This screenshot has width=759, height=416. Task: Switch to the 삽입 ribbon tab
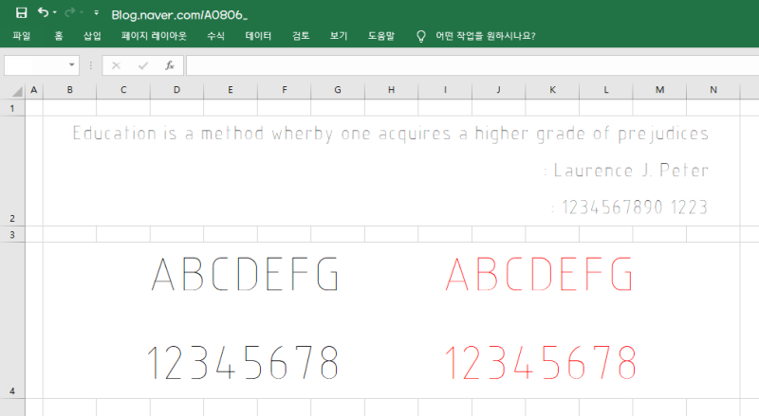tap(92, 36)
